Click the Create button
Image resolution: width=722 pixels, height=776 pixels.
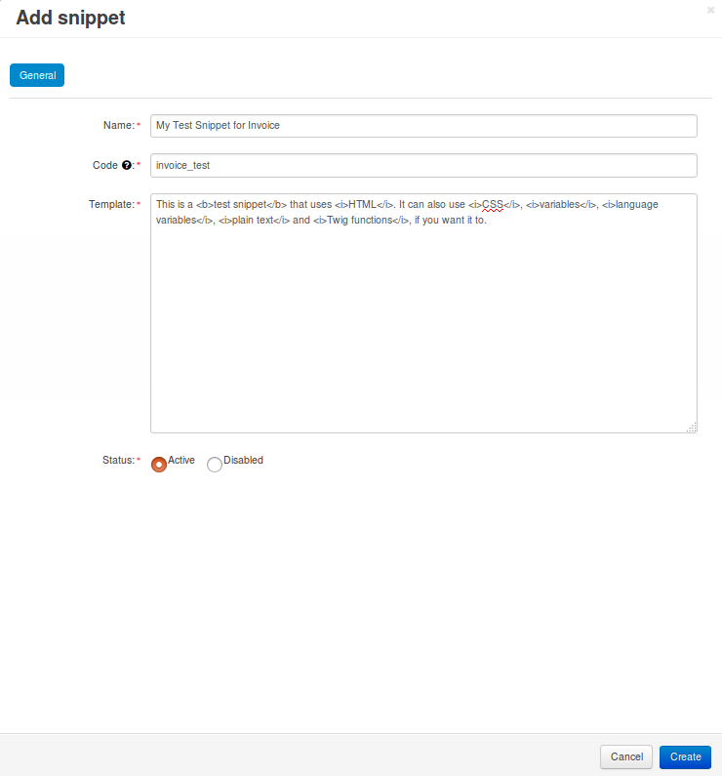pyautogui.click(x=685, y=756)
